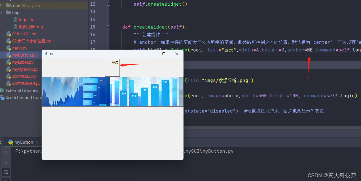Click the data chart image button
361x181 pixels.
[x=113, y=92]
